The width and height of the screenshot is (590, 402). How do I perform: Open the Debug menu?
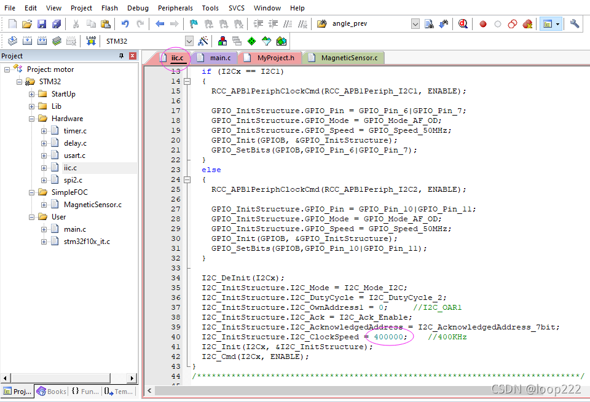(x=138, y=8)
